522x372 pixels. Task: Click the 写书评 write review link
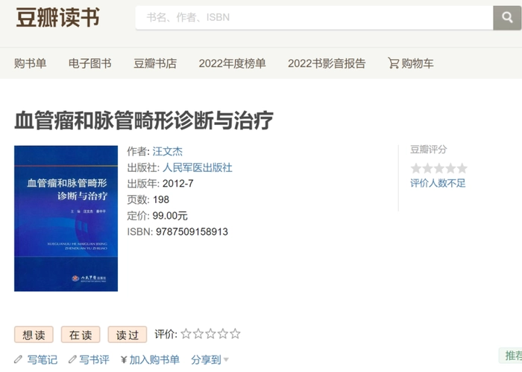point(89,360)
